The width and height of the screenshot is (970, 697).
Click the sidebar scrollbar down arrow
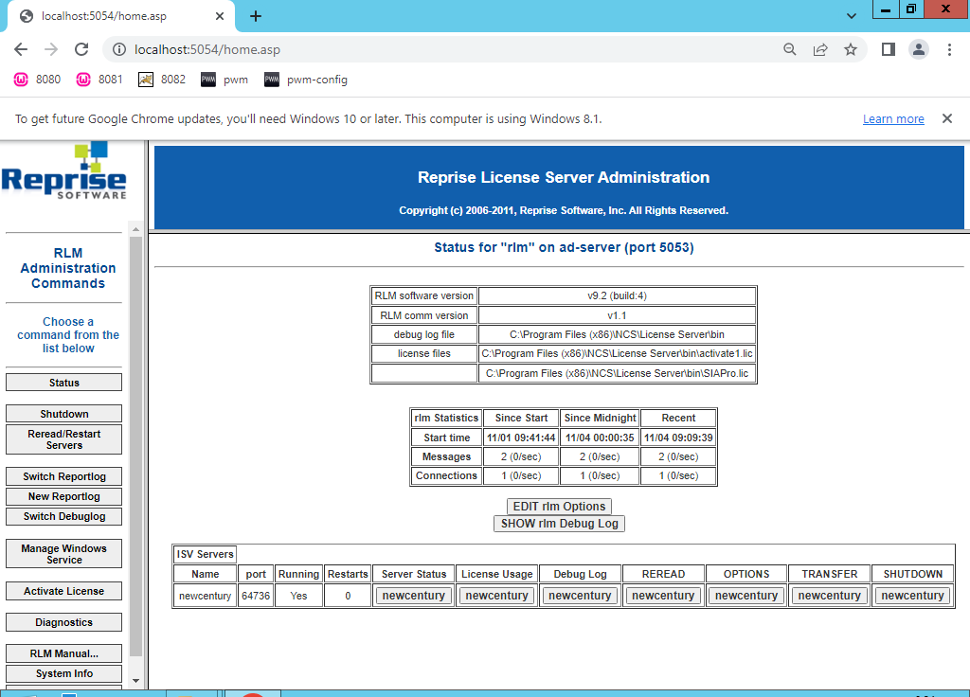click(x=136, y=681)
